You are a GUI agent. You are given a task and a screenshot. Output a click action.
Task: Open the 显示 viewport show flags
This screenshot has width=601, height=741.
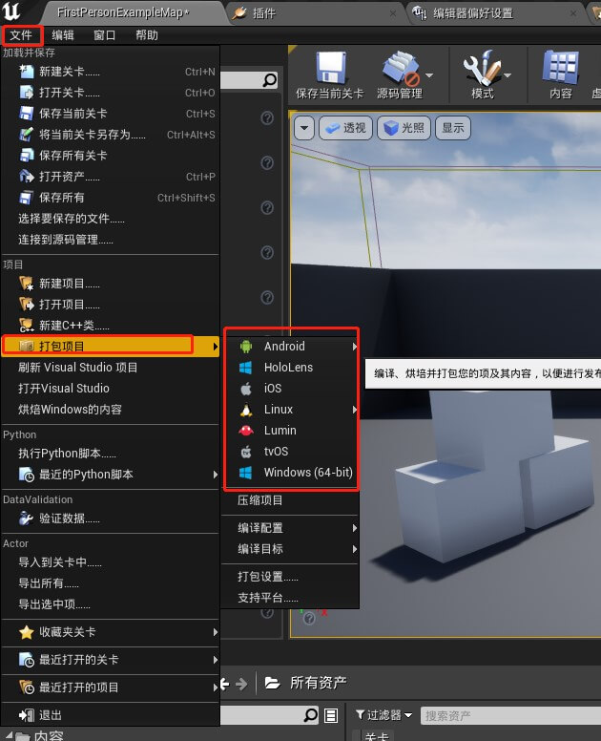click(x=453, y=128)
